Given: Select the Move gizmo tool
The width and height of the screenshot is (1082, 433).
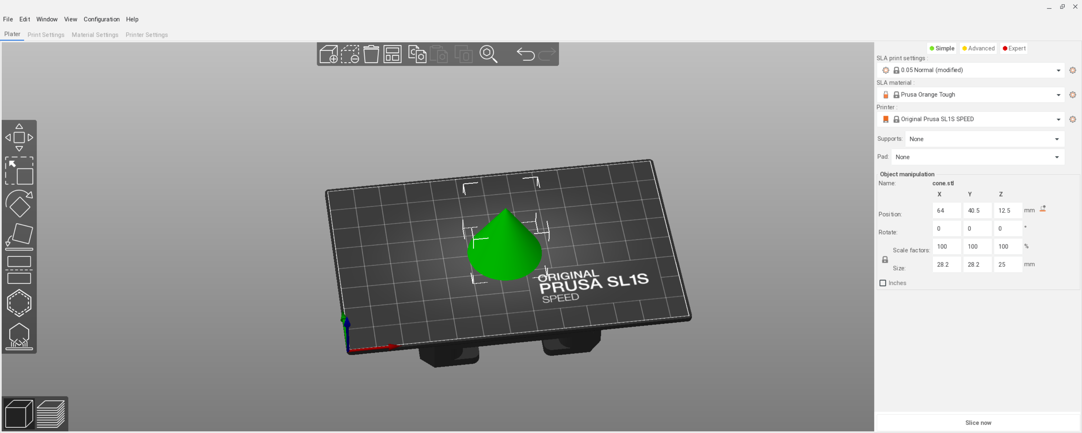Looking at the screenshot, I should pyautogui.click(x=19, y=137).
